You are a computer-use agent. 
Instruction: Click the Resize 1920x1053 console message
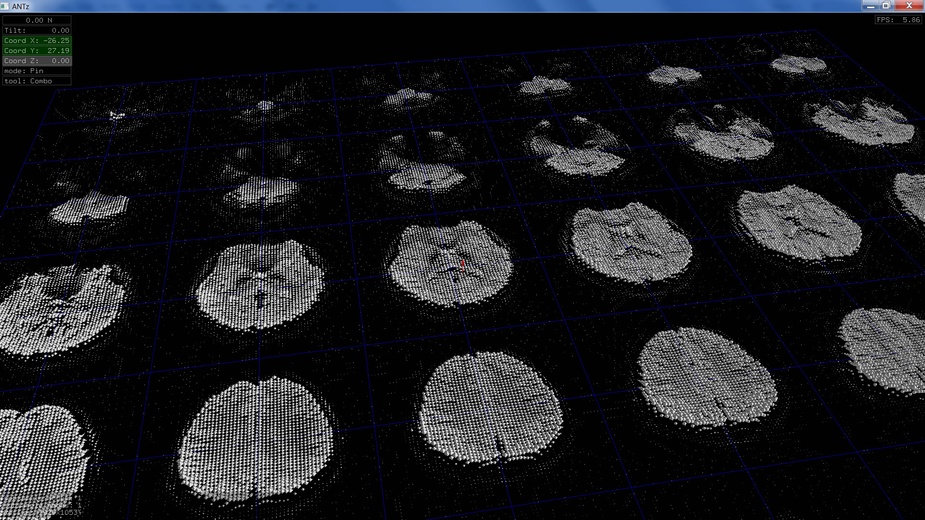41,512
